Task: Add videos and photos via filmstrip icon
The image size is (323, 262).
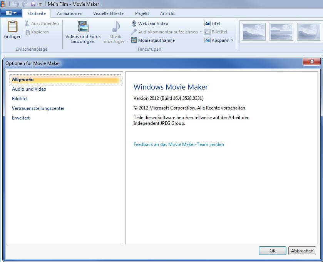Action: point(83,27)
